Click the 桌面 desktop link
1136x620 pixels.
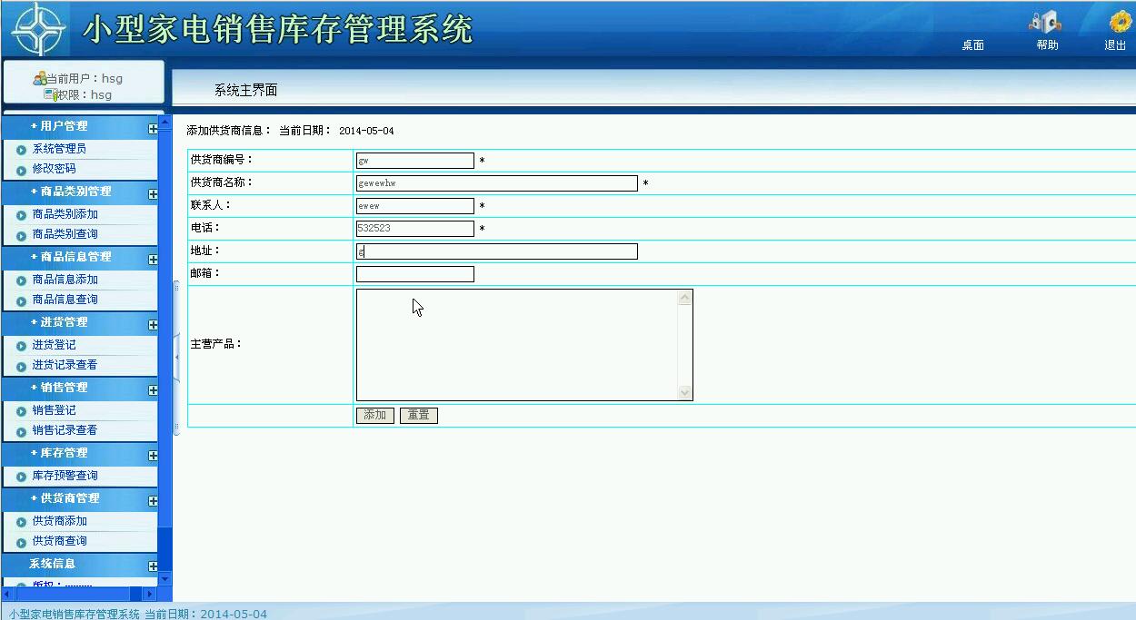pos(972,45)
